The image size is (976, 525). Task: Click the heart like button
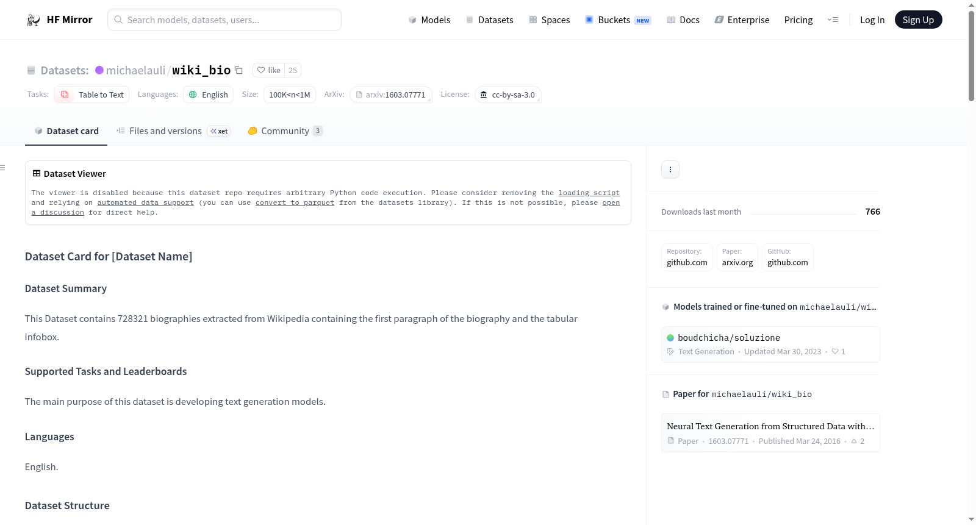click(x=268, y=70)
